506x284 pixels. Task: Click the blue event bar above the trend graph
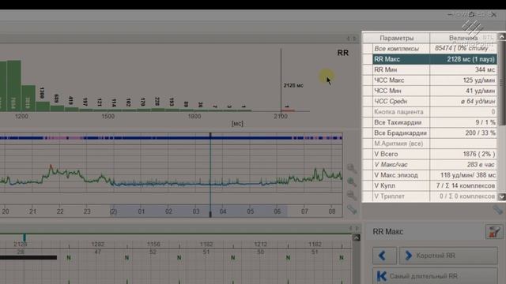tap(171, 138)
